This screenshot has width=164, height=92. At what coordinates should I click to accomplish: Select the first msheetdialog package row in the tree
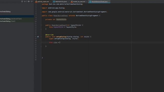coord(17,11)
